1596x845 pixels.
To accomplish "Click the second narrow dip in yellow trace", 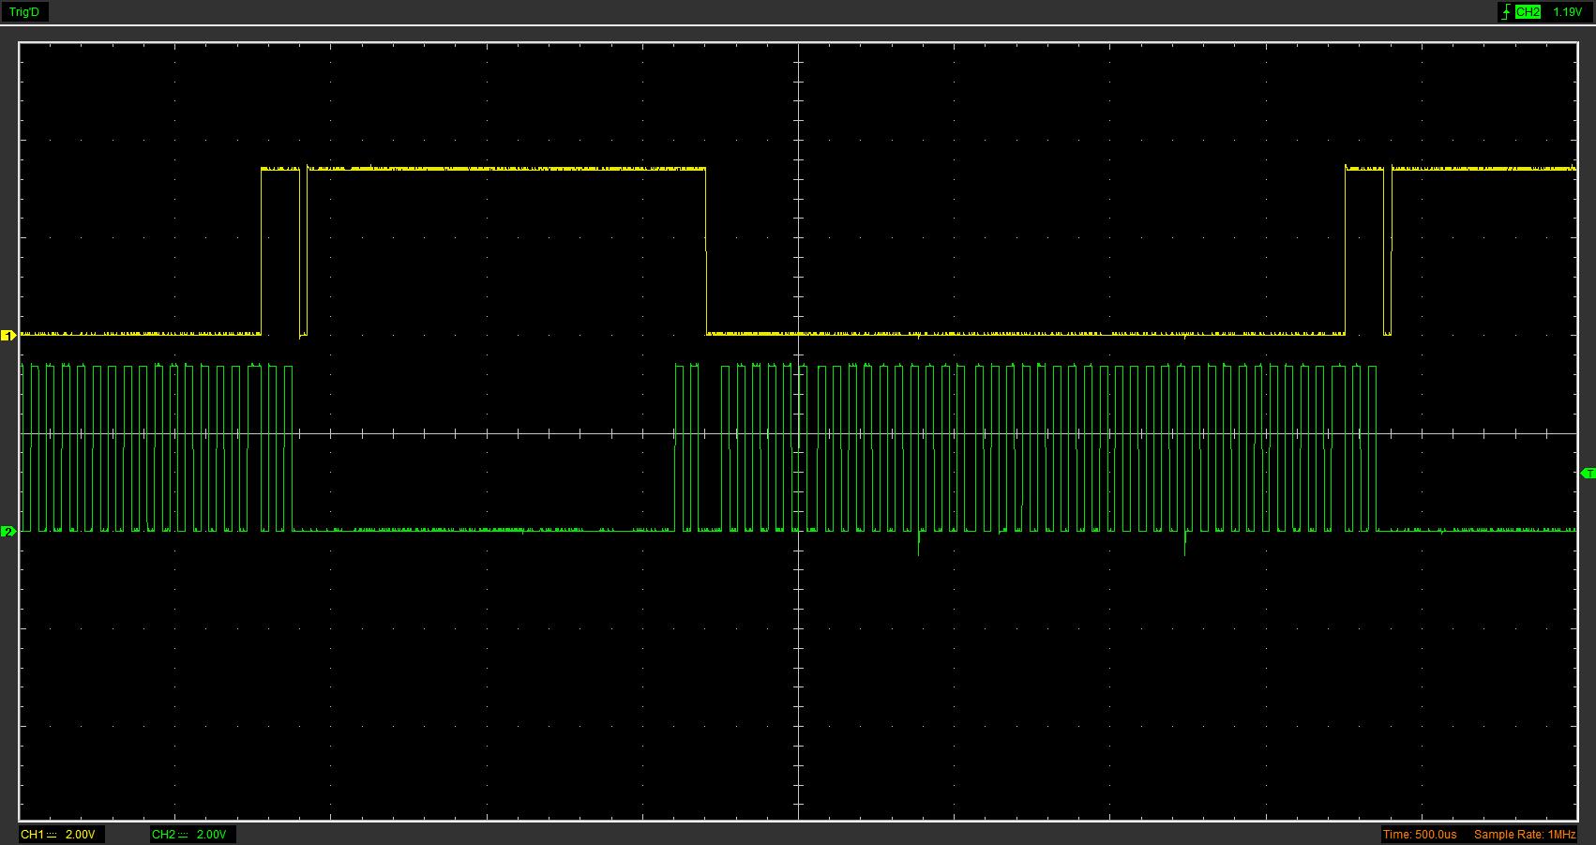I will coord(1388,253).
